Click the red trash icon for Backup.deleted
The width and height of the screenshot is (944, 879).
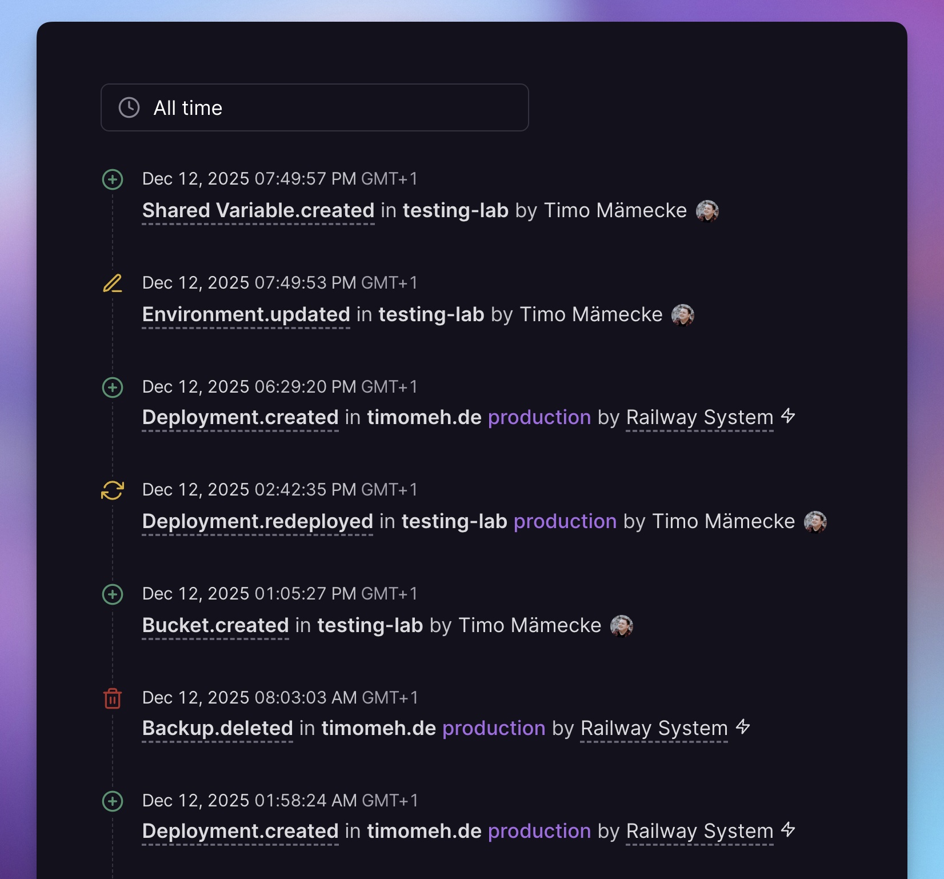pyautogui.click(x=113, y=698)
